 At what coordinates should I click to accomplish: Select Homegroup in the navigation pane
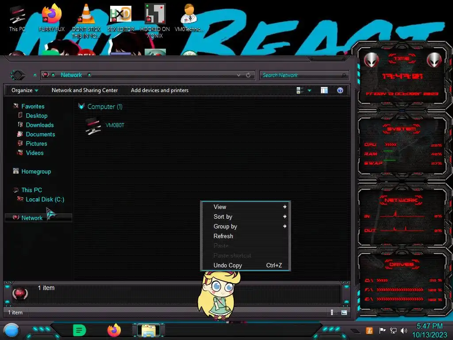36,171
